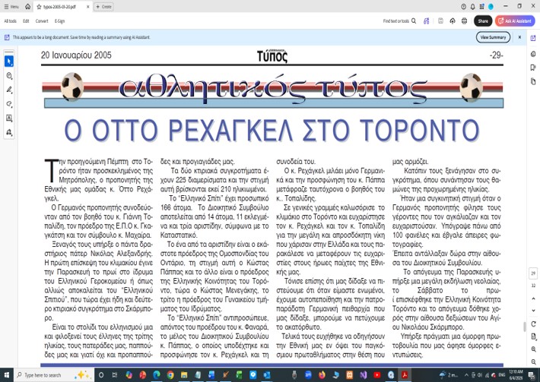Open the weather widget on taskbar
This screenshot has width=540, height=382.
[x=448, y=374]
